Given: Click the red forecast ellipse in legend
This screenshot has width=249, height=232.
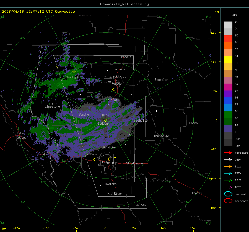Looking at the screenshot, I should click(228, 201).
